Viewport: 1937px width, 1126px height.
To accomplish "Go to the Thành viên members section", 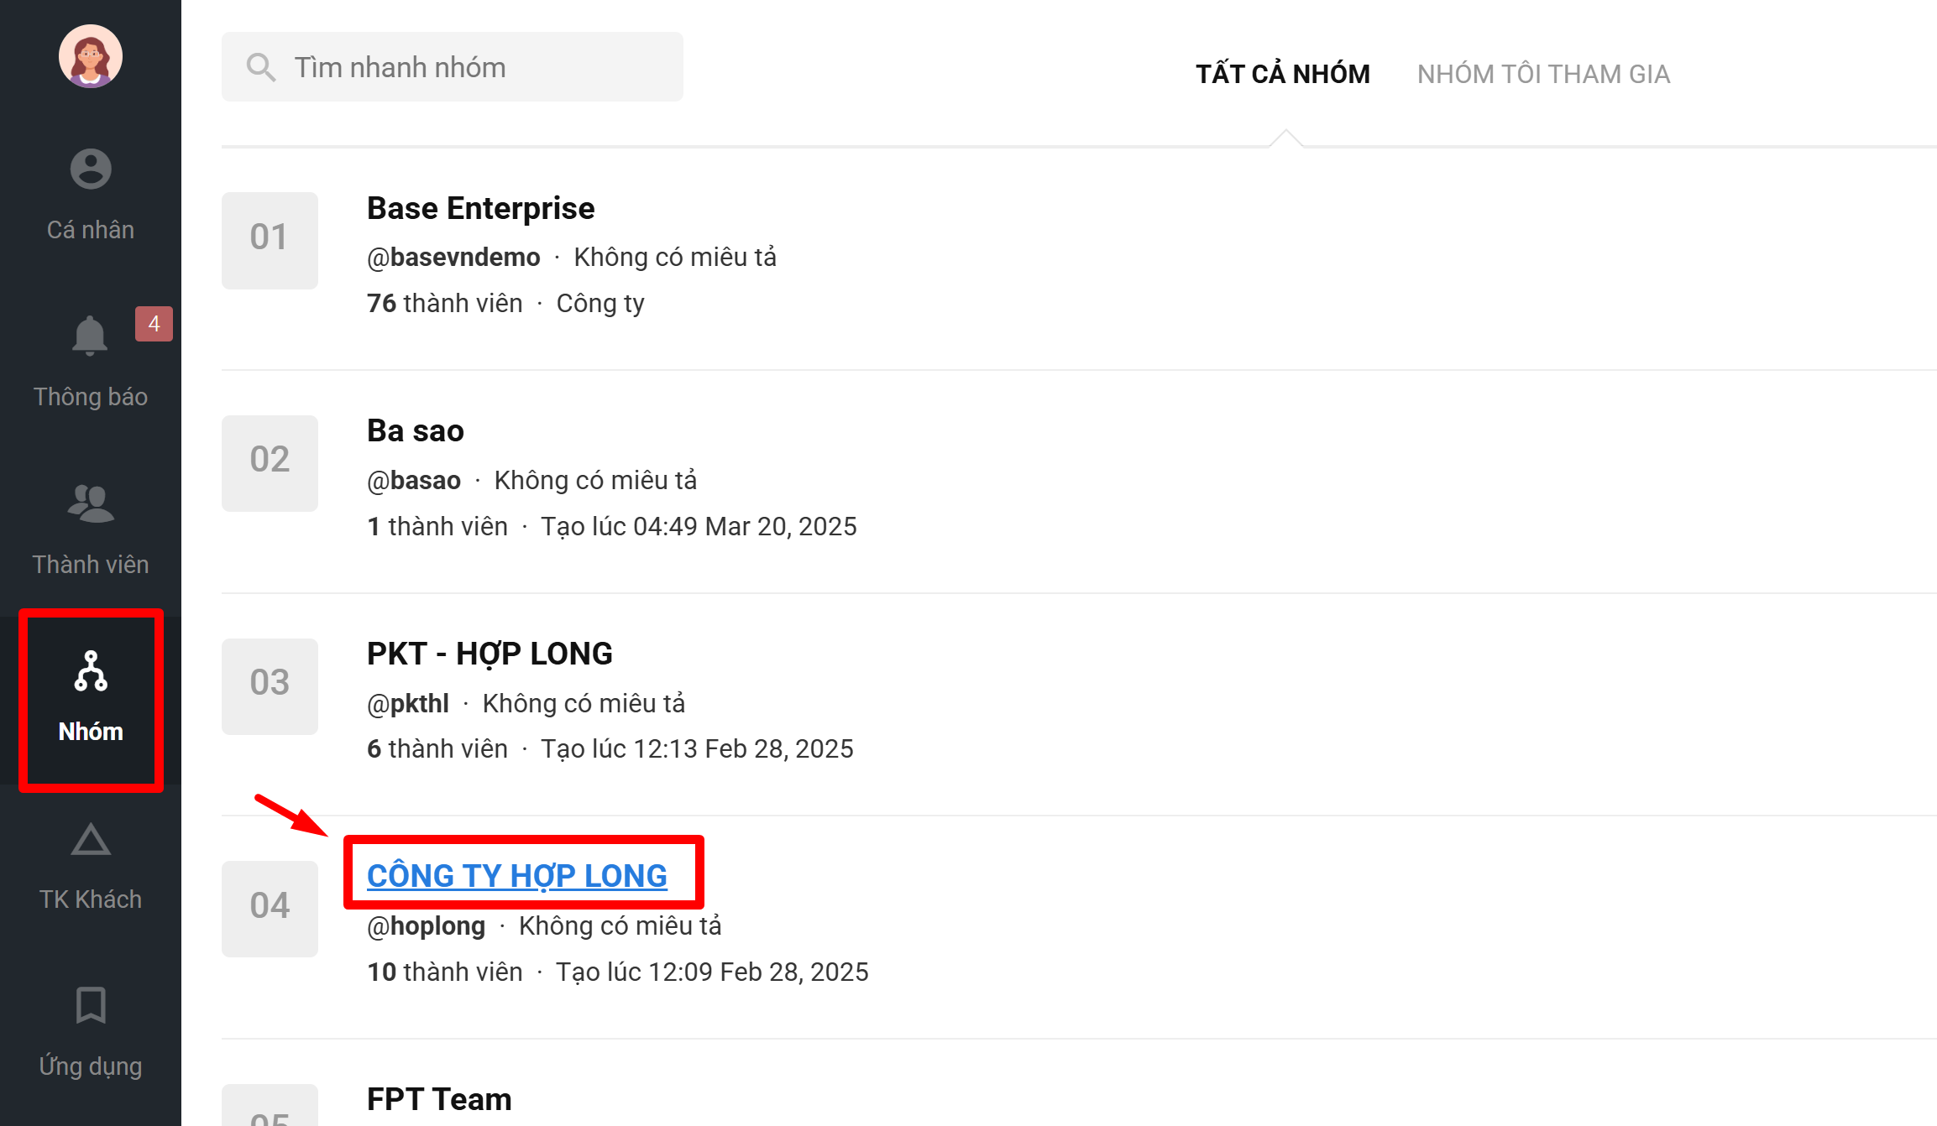I will pyautogui.click(x=91, y=529).
